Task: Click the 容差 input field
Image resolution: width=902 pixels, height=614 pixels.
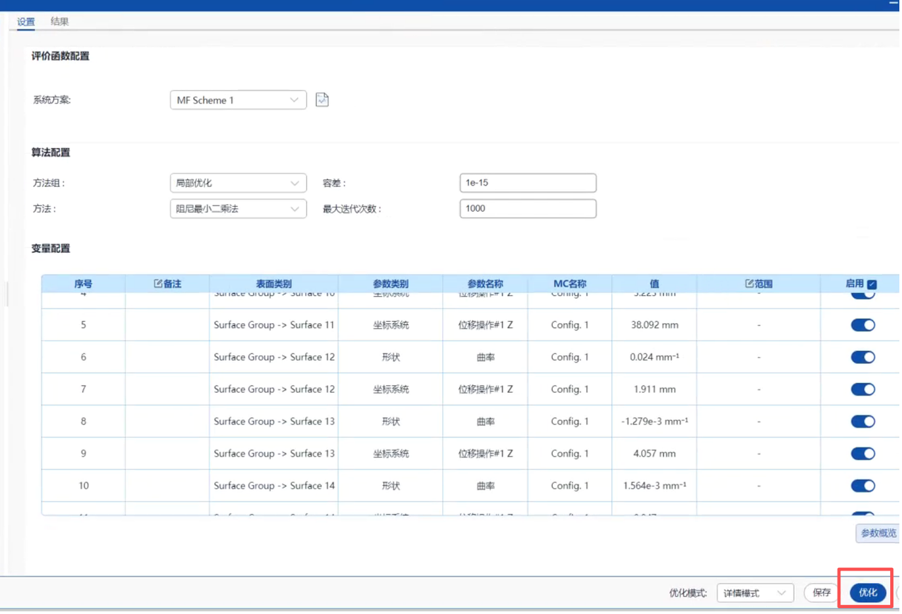Action: pyautogui.click(x=528, y=183)
